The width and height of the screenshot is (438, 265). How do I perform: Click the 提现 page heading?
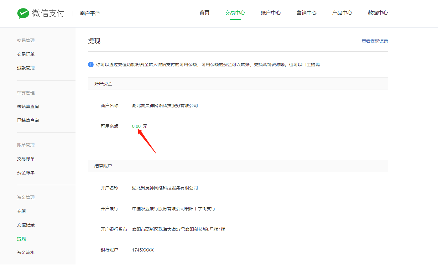click(94, 41)
